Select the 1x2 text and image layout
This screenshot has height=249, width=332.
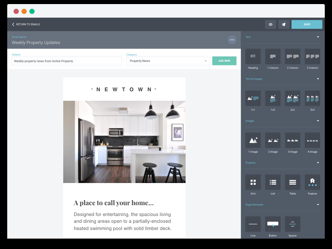click(273, 99)
